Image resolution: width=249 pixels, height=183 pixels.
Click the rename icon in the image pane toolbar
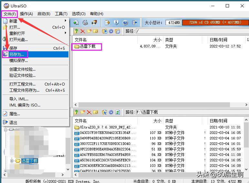[x=96, y=31]
